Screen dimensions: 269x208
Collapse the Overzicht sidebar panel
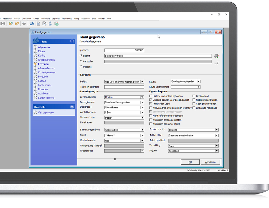click(x=72, y=107)
